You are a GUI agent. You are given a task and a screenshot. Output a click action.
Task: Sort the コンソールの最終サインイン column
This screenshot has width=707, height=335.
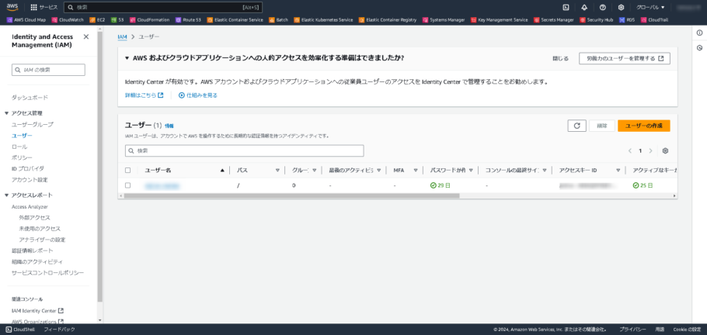click(x=545, y=170)
